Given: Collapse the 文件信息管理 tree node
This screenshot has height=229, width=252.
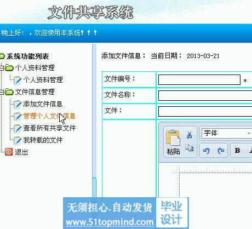Looking at the screenshot, I should pyautogui.click(x=2, y=92).
